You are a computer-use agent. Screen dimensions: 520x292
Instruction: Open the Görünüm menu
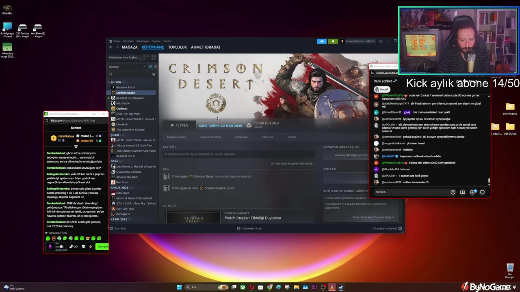coord(128,41)
